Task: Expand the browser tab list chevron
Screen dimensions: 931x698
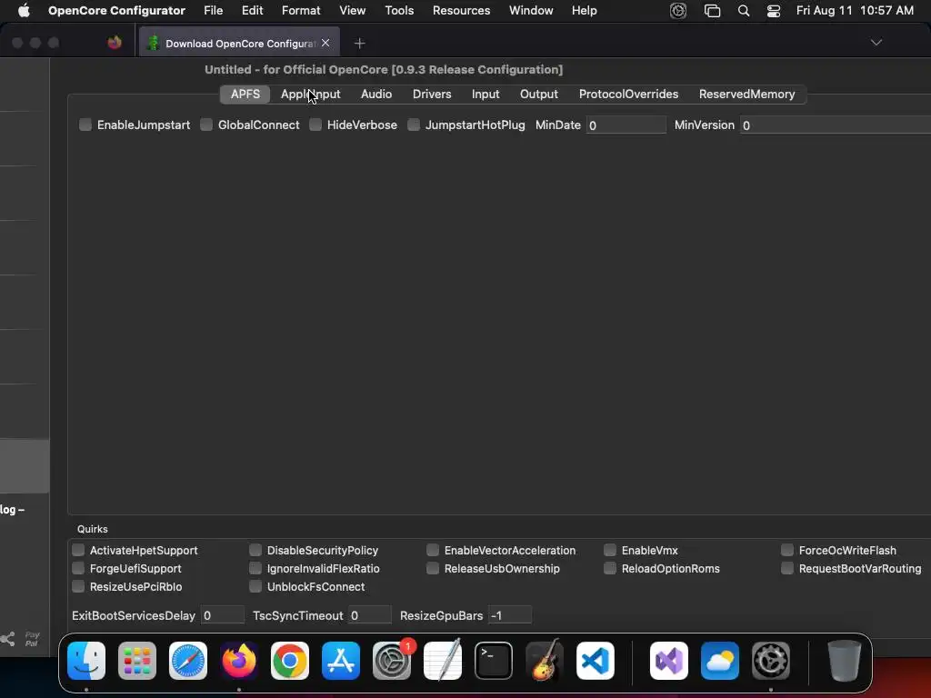Action: point(876,42)
